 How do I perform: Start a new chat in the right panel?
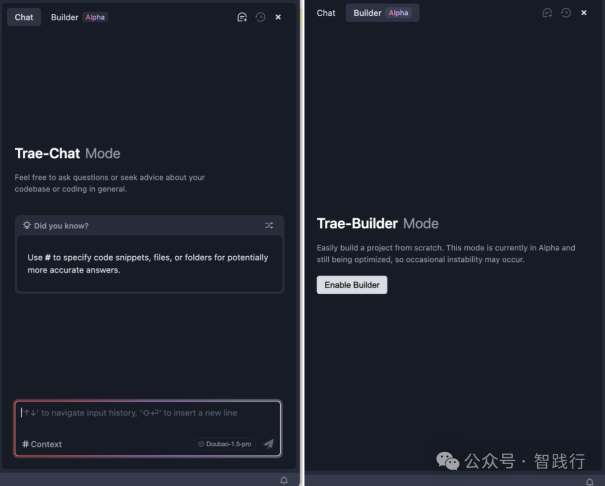547,13
